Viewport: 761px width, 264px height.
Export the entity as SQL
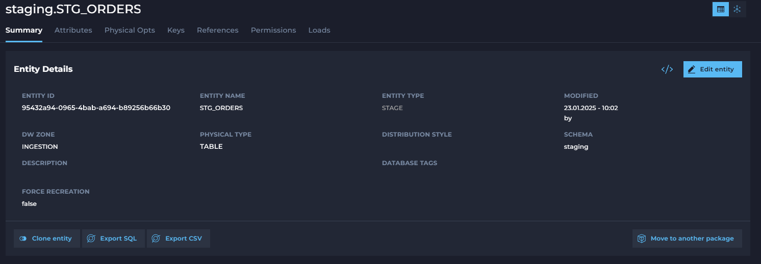(x=113, y=239)
